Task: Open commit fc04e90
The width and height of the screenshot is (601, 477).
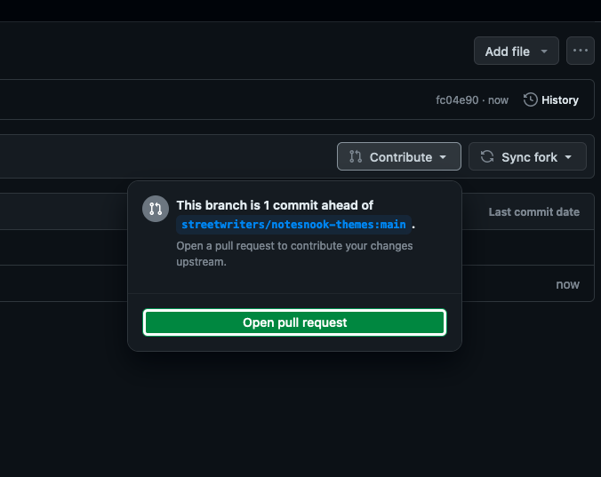Action: click(x=456, y=100)
